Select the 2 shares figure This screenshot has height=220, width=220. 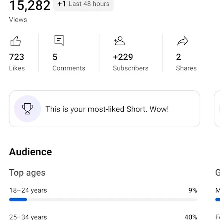coord(178,57)
